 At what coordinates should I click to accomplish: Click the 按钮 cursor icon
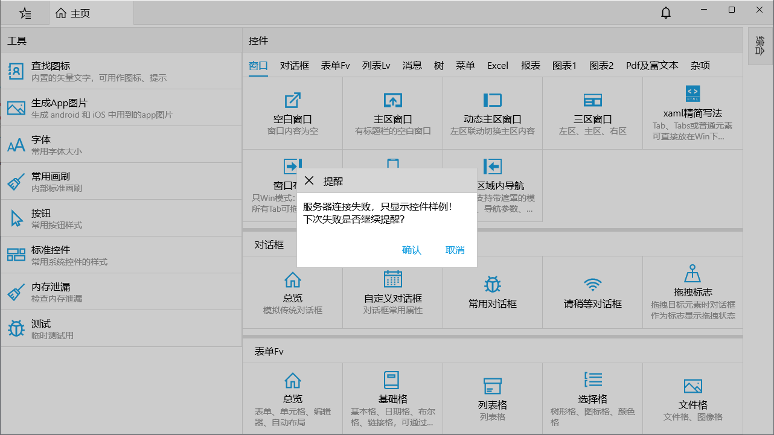(16, 218)
